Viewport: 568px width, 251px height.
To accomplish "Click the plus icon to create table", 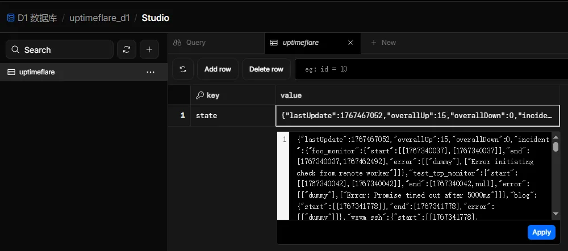I will pyautogui.click(x=149, y=50).
